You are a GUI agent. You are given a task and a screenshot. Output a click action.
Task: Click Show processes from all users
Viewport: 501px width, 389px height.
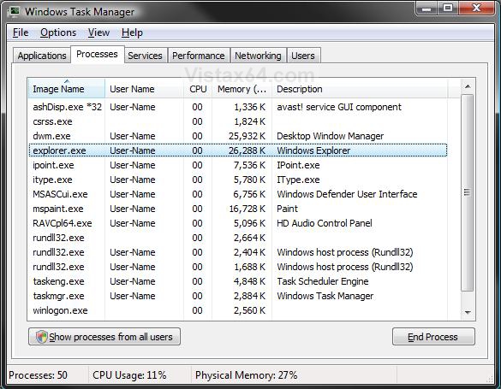coord(104,337)
